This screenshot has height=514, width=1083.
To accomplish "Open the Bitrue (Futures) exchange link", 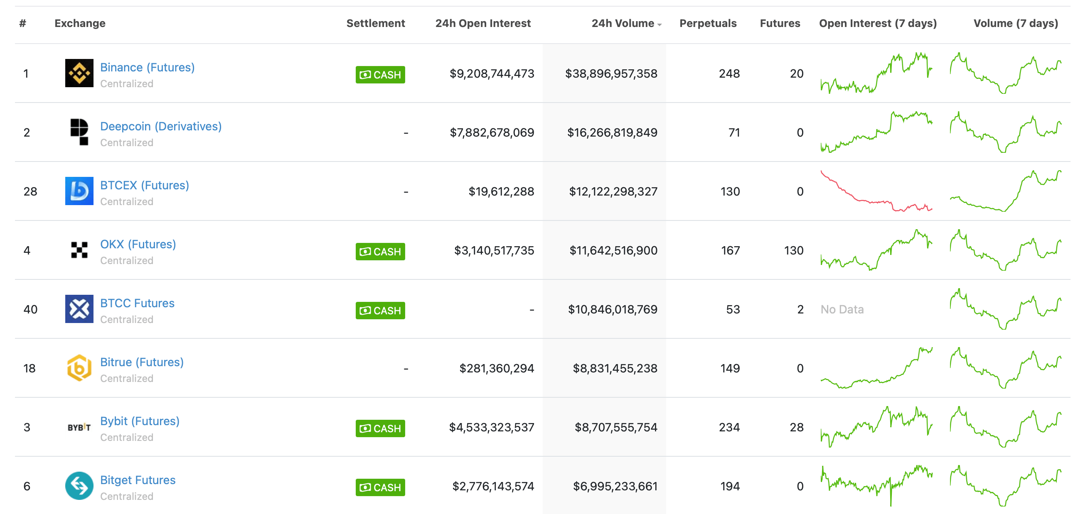I will [x=142, y=362].
